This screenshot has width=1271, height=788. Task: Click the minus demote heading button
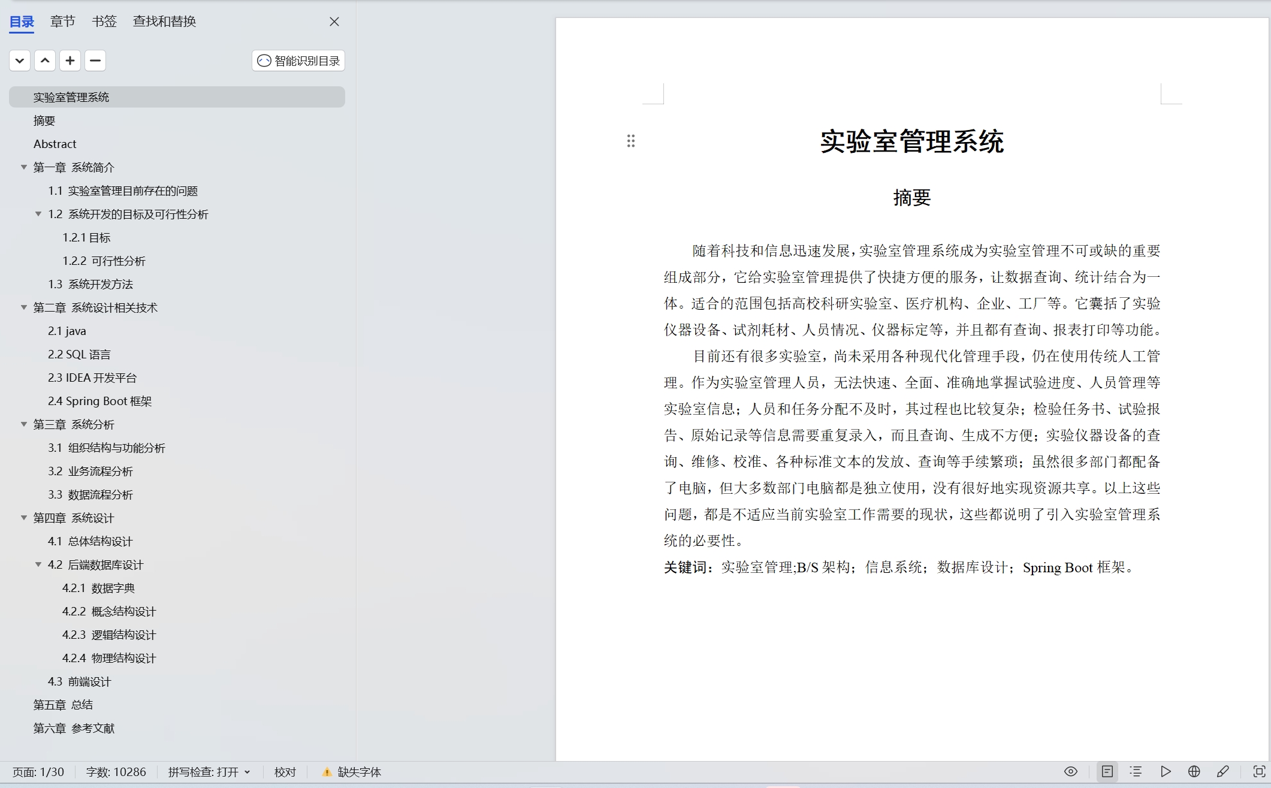[x=95, y=61]
